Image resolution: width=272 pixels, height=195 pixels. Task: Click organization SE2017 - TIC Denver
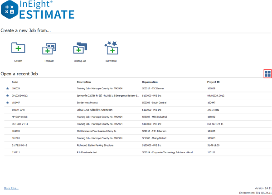coord(153,88)
